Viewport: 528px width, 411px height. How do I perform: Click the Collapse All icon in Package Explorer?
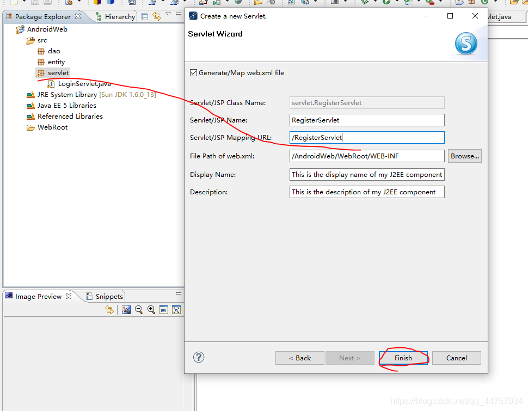pyautogui.click(x=144, y=16)
